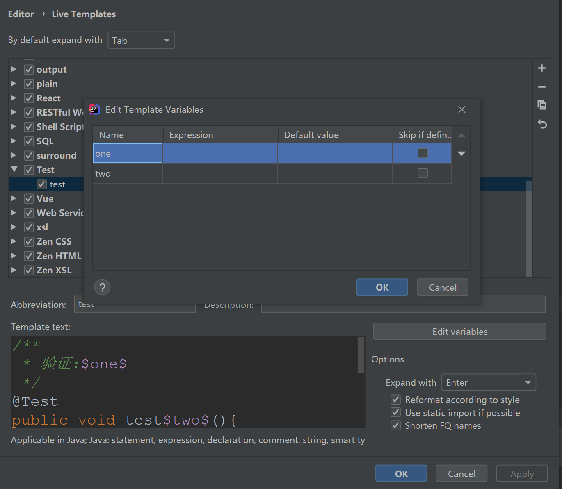Uncheck the SQL template group

29,141
